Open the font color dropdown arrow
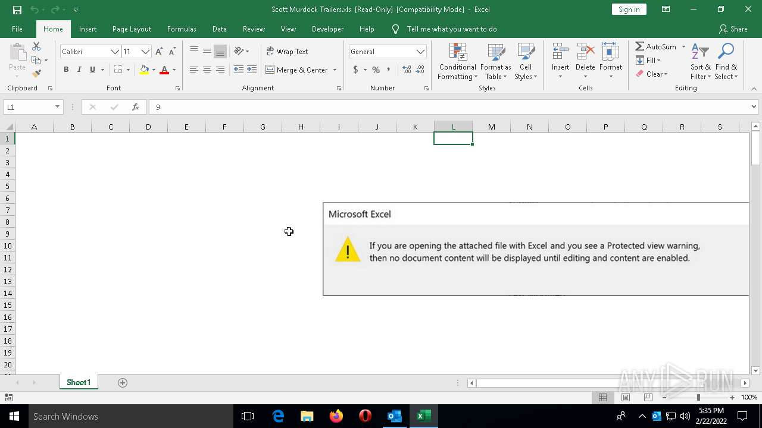Viewport: 762px width, 428px height. (174, 70)
